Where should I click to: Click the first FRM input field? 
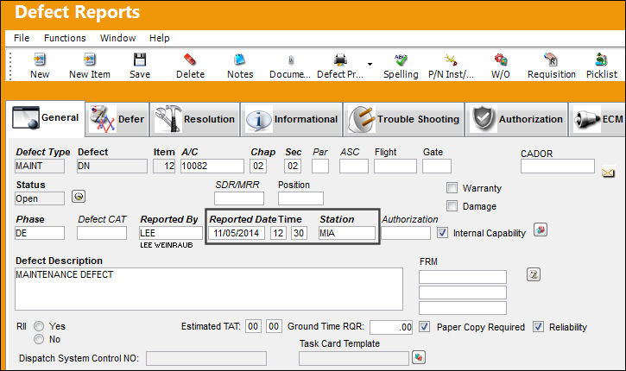[463, 277]
